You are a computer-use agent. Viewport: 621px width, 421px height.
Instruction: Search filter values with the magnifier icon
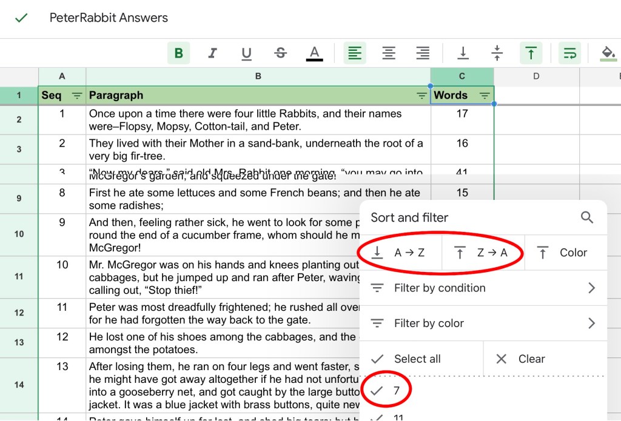tap(586, 217)
